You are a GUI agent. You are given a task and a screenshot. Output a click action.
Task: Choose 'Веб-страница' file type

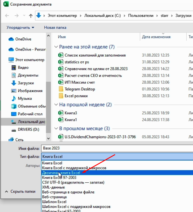point(117,197)
